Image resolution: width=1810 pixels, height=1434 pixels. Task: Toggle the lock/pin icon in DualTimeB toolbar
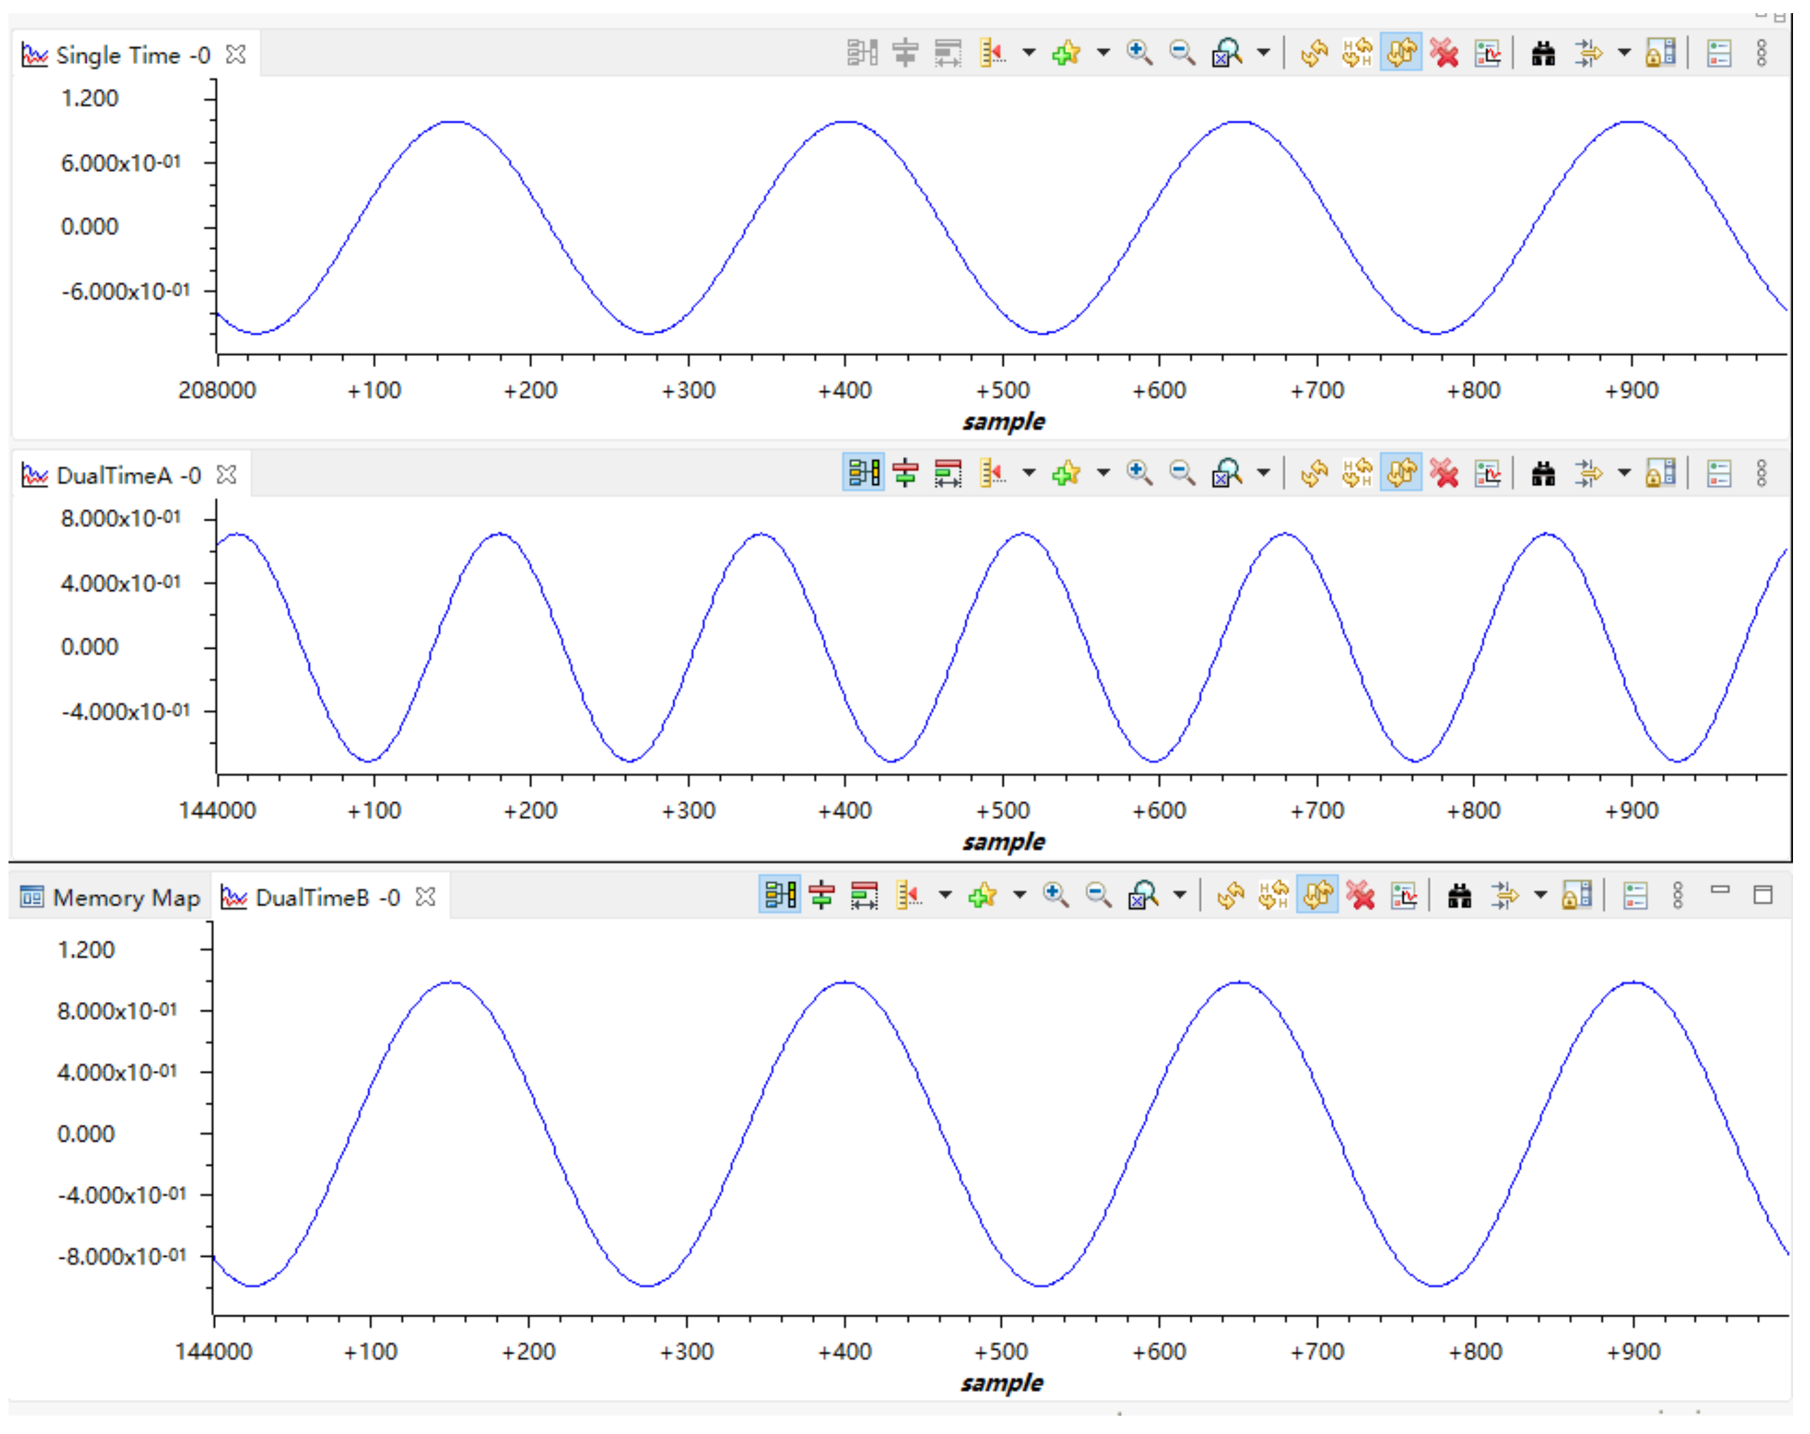pos(1576,896)
